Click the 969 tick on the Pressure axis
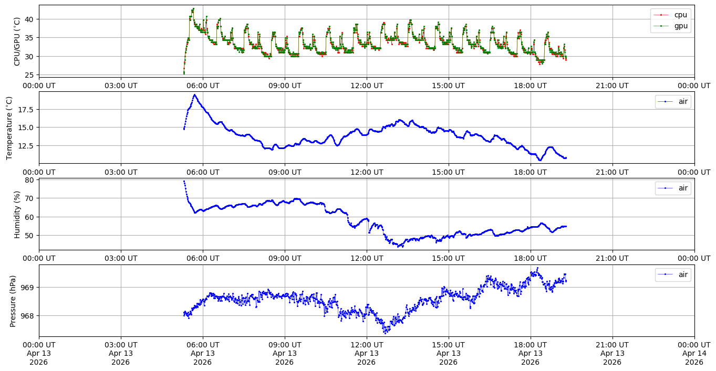Image resolution: width=716 pixels, height=371 pixels. 27,288
